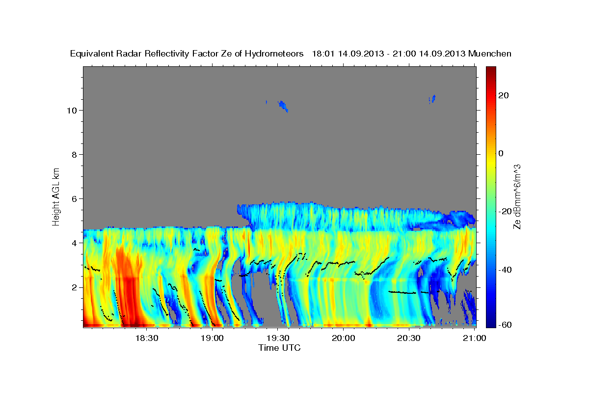This screenshot has height=393, width=589.
Task: Click the height tick label '10'
Action: click(72, 111)
